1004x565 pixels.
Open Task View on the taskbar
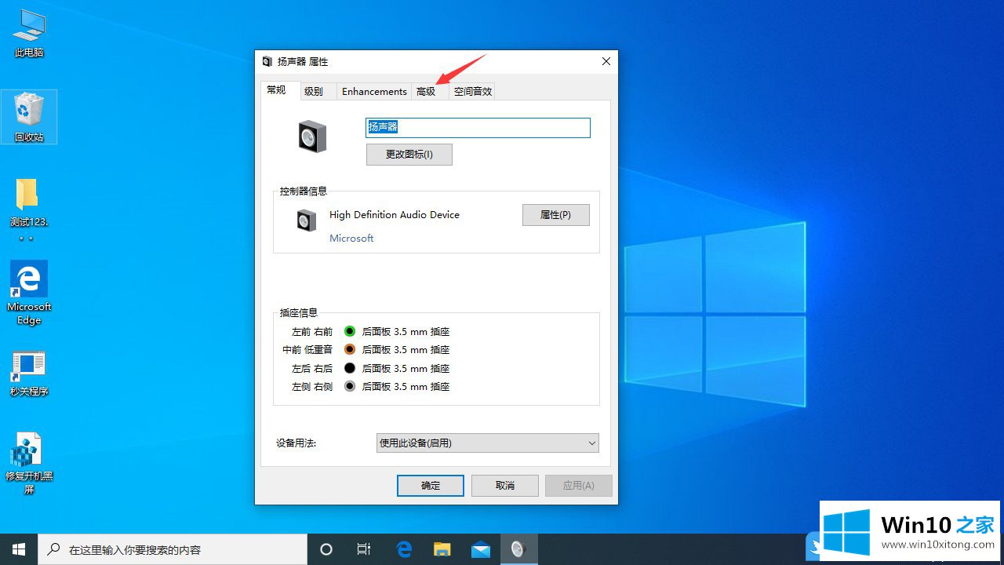pyautogui.click(x=364, y=549)
